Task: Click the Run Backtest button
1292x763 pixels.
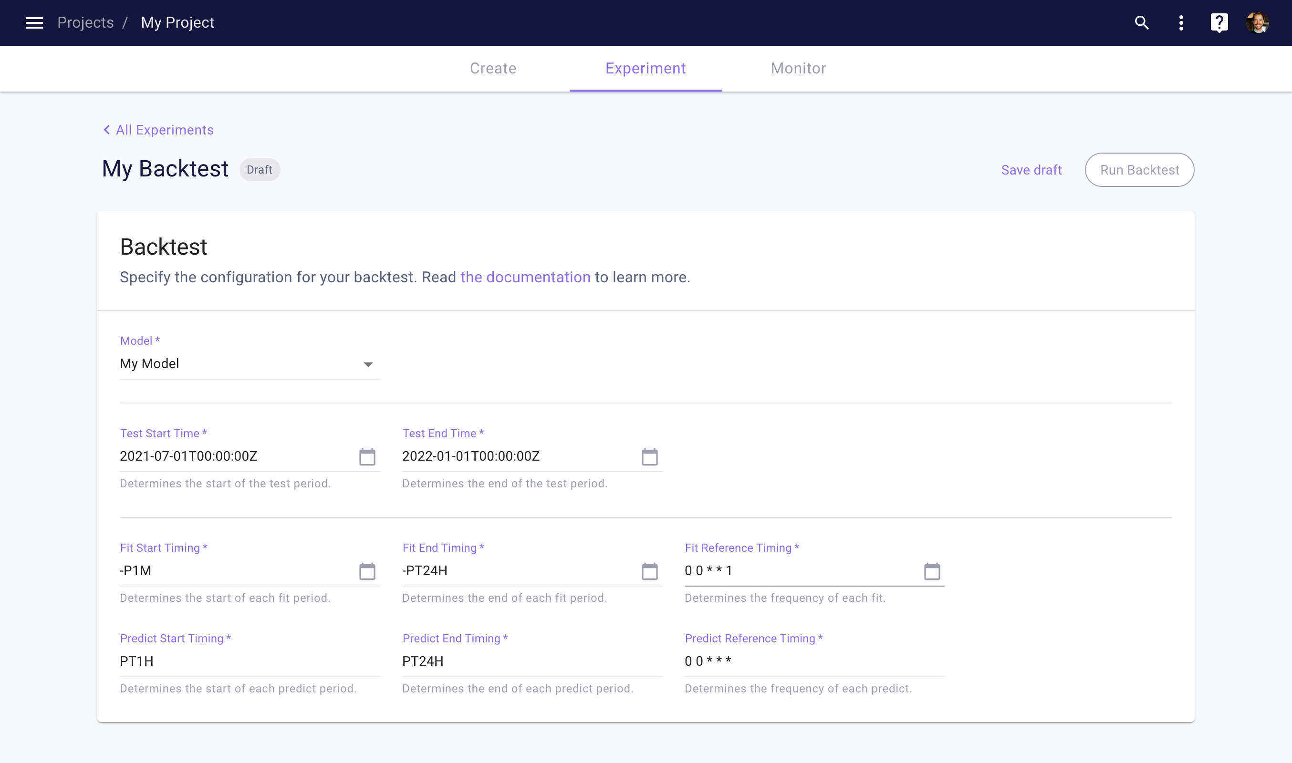Action: tap(1139, 170)
